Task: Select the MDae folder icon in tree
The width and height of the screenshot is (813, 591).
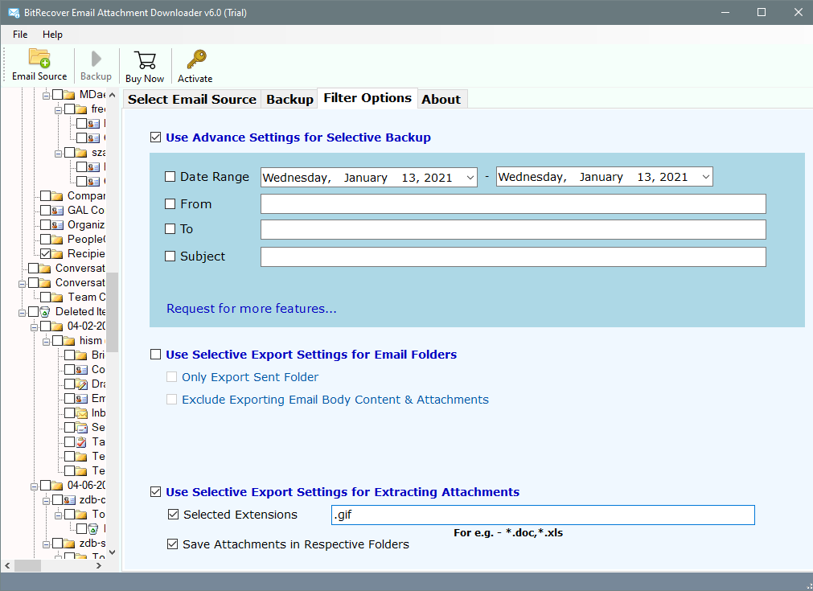Action: [x=69, y=94]
